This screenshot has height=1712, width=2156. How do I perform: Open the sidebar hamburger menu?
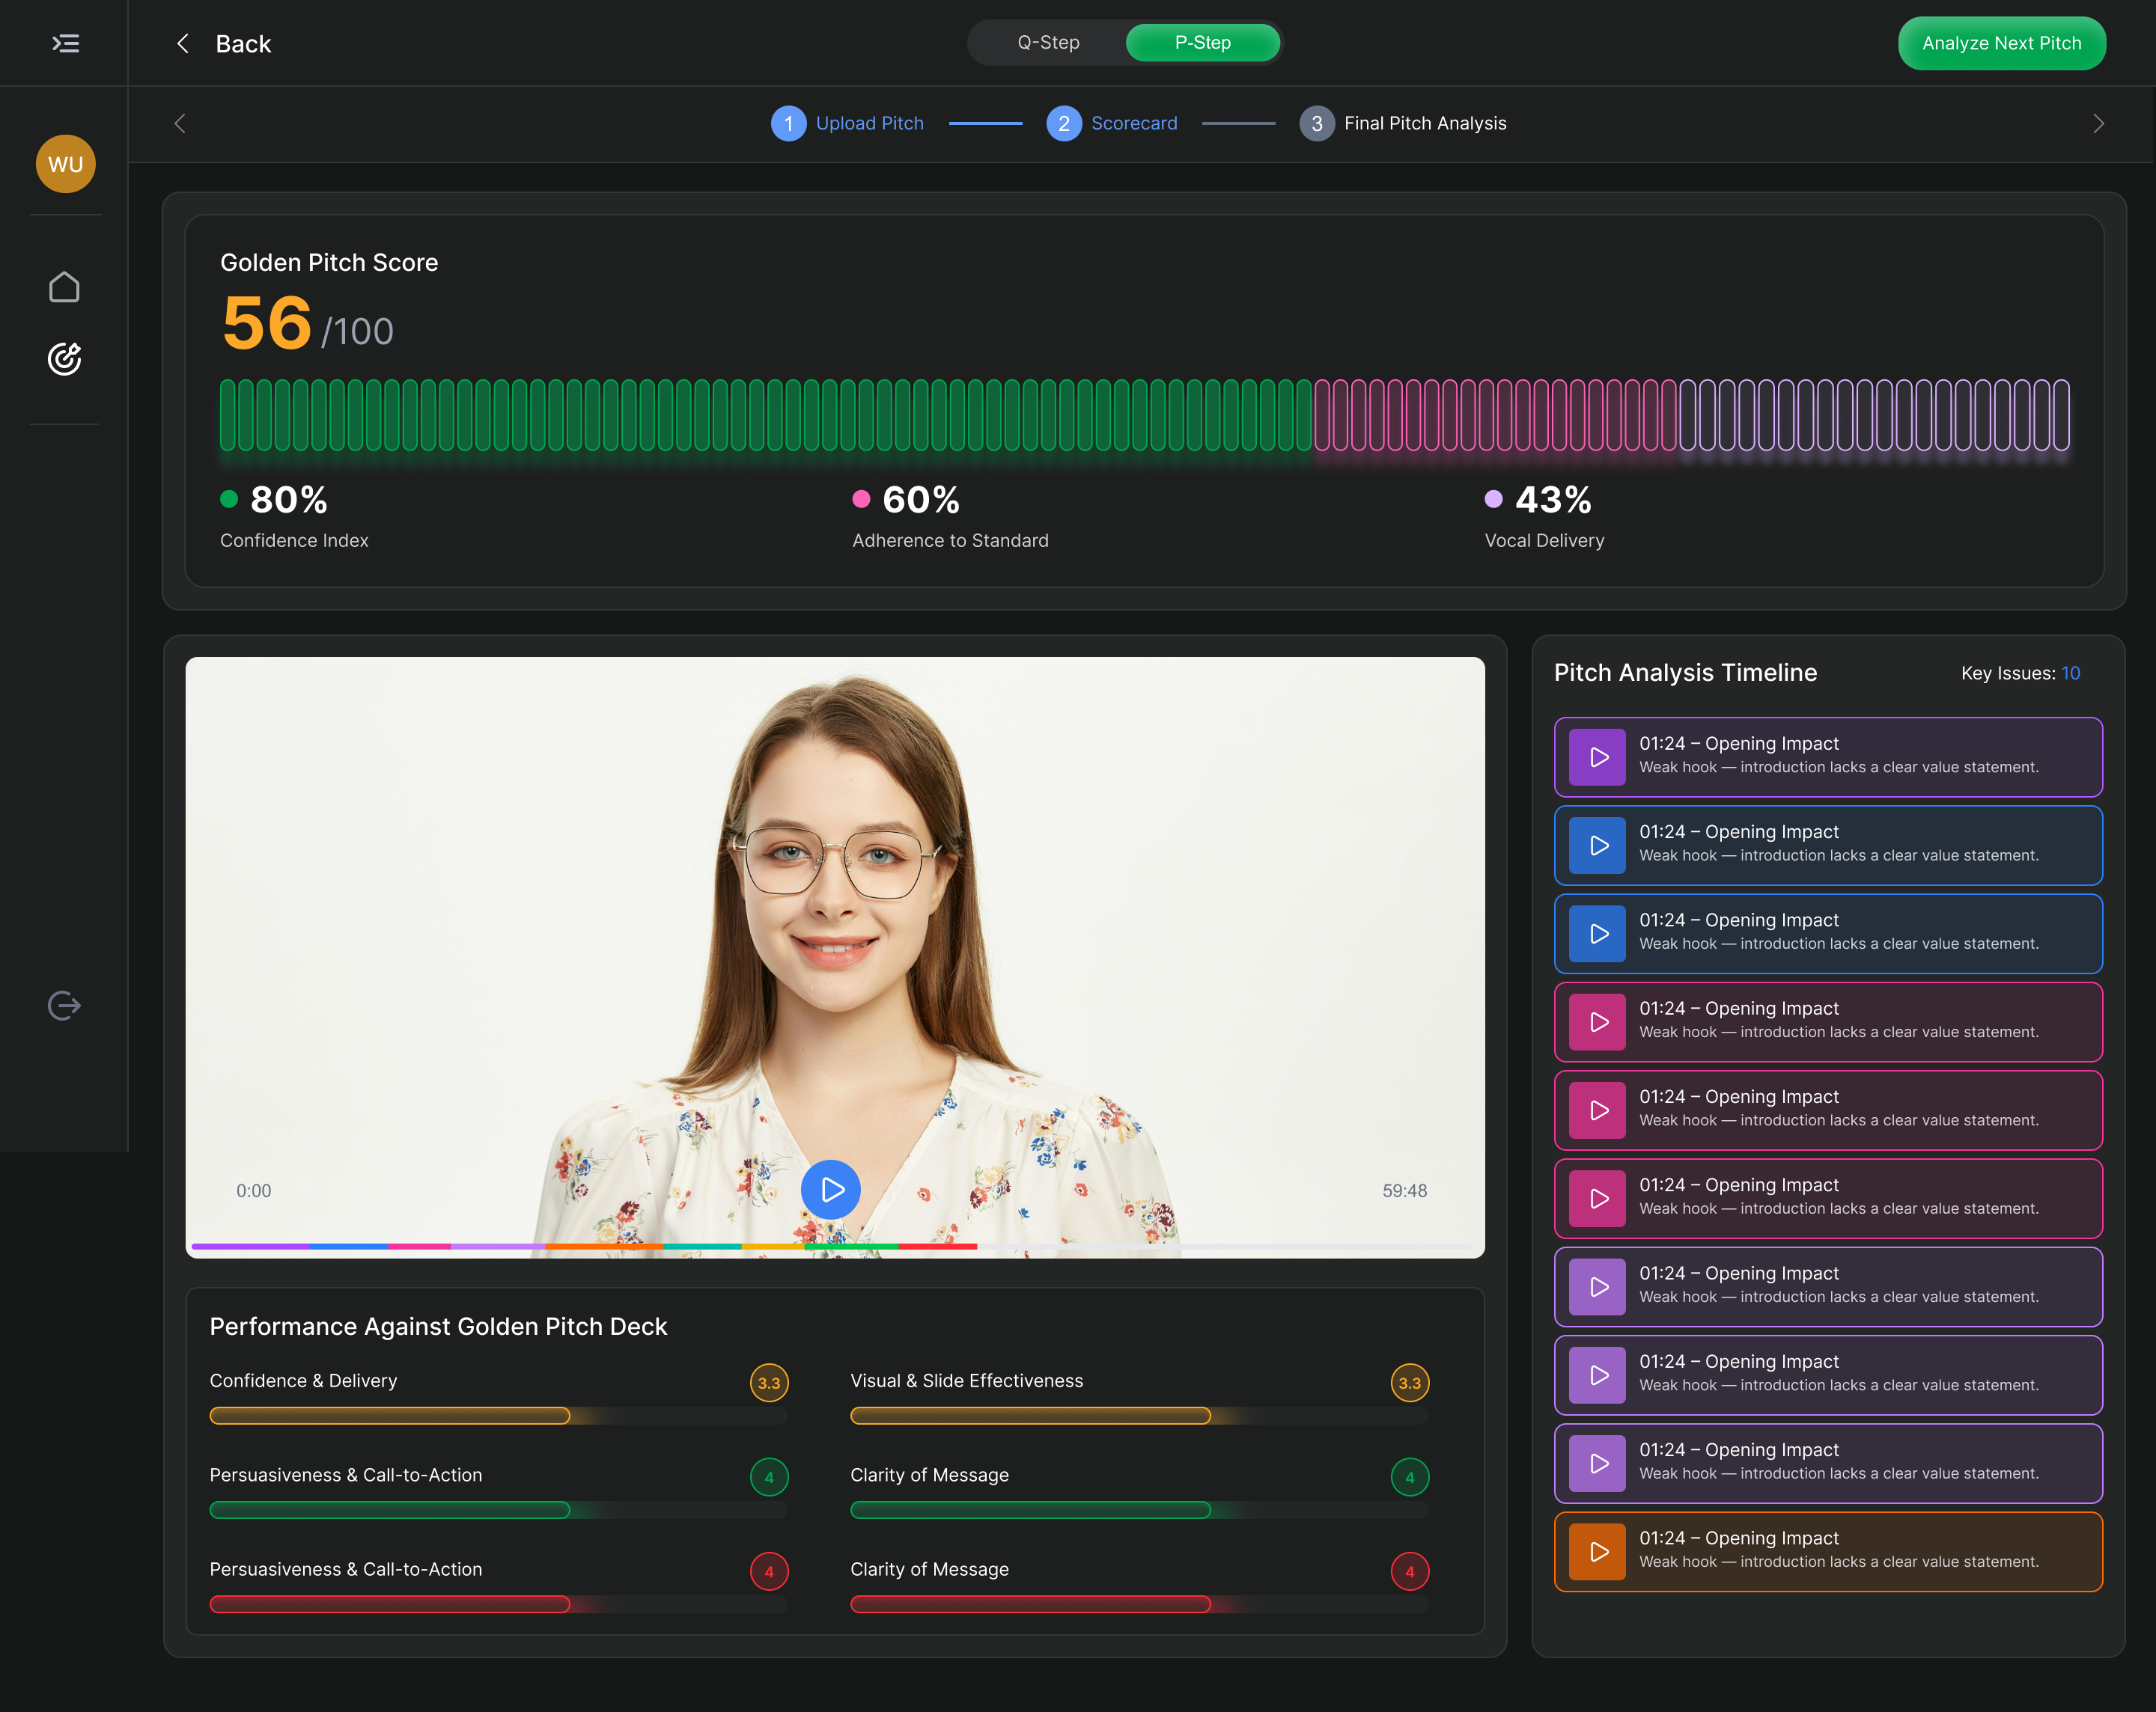64,43
